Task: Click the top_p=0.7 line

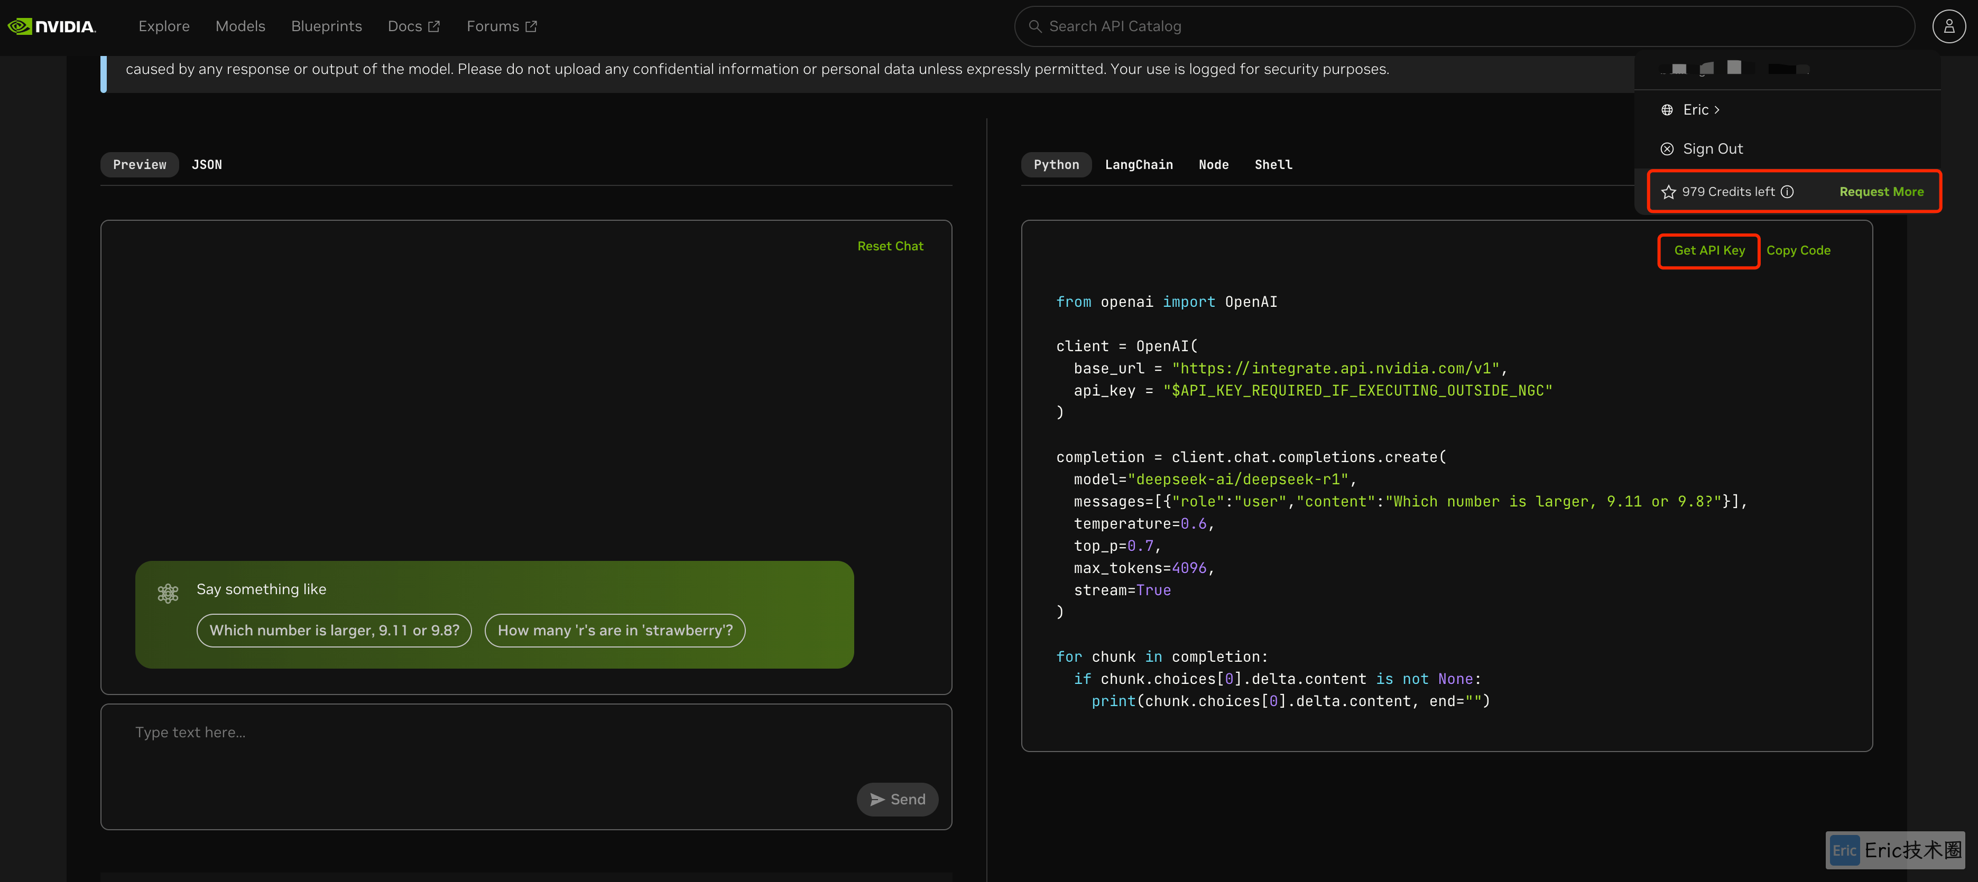Action: [1116, 546]
